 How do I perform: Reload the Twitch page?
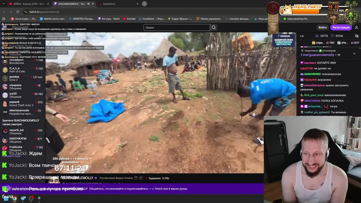(17, 12)
